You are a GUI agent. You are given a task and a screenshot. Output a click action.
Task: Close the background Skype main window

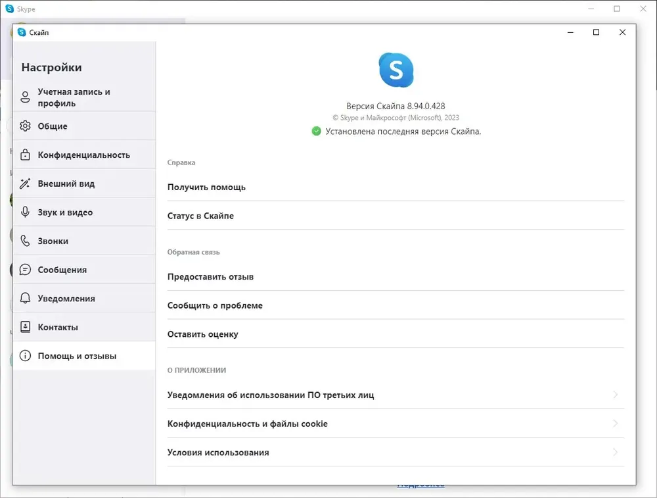pos(643,9)
